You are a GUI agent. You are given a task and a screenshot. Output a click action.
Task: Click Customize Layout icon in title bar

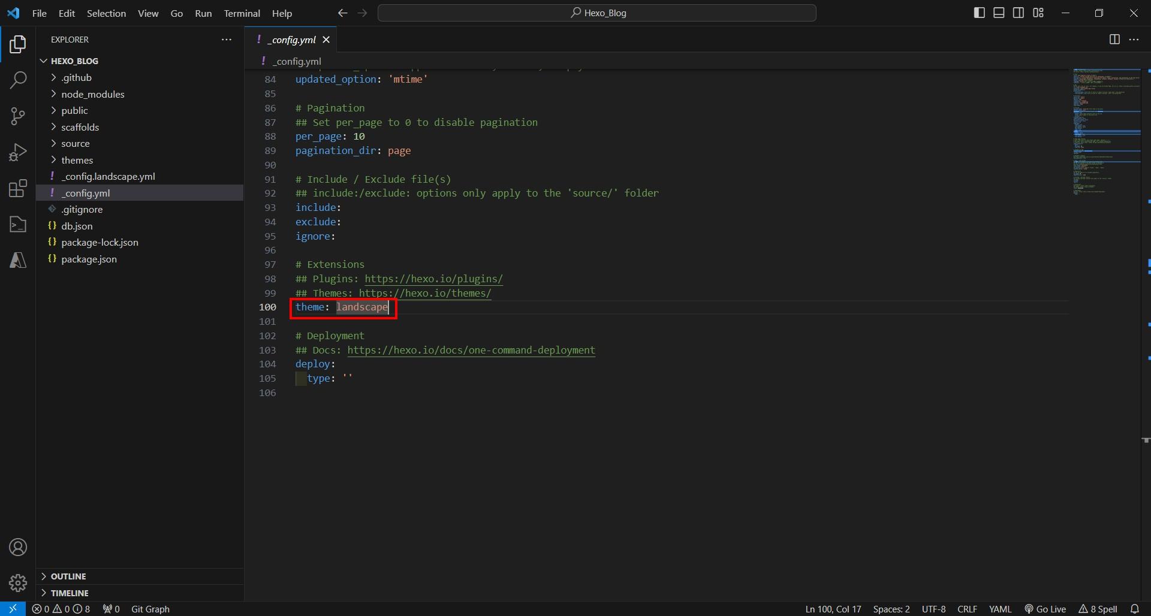click(x=1038, y=13)
